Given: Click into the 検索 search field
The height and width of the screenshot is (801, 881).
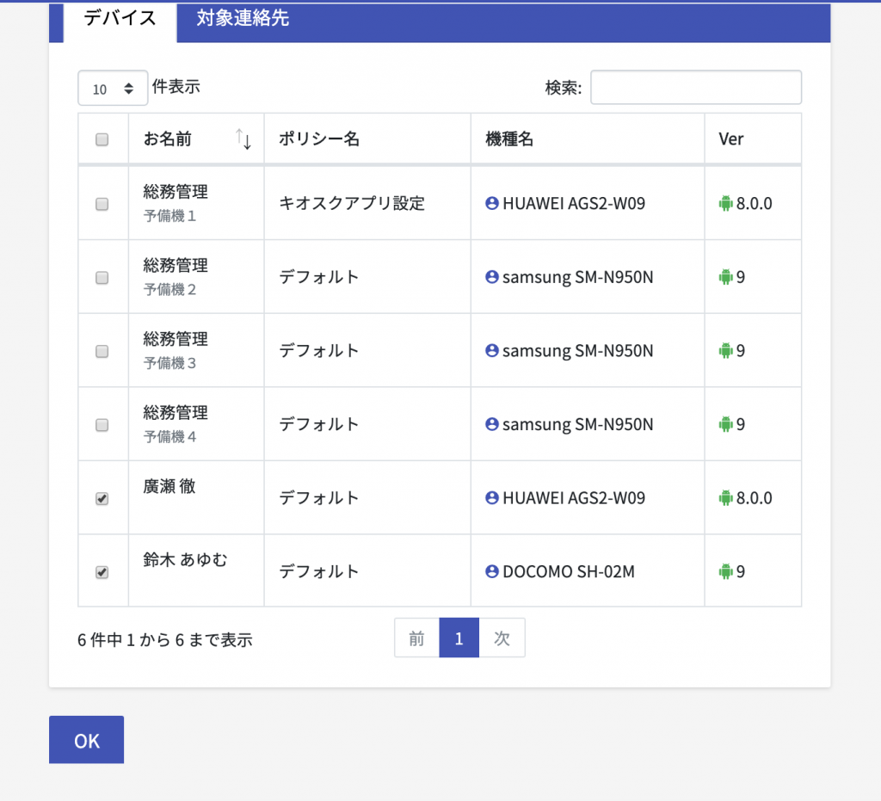Looking at the screenshot, I should pyautogui.click(x=695, y=88).
